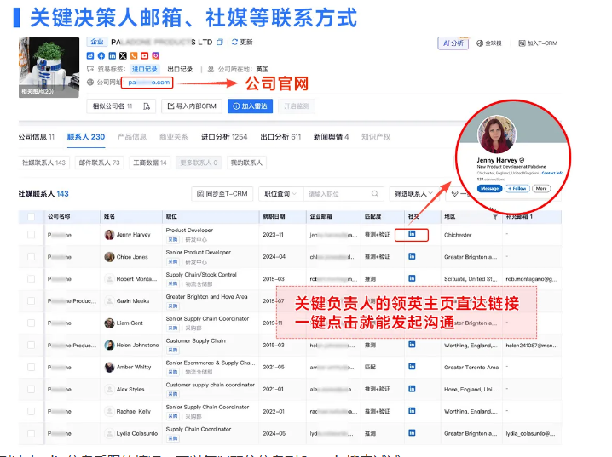
Task: Click the AI分析 button
Action: point(453,43)
